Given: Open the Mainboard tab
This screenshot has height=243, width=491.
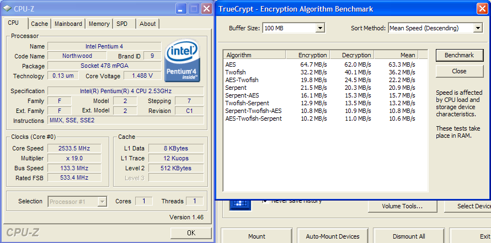Looking at the screenshot, I should tap(68, 24).
